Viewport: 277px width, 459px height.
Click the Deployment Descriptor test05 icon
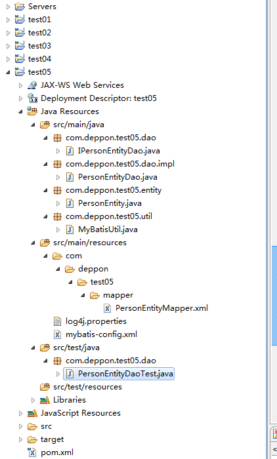32,98
